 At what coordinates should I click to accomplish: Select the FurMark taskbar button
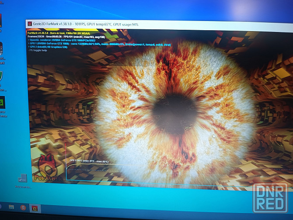(x=35, y=209)
